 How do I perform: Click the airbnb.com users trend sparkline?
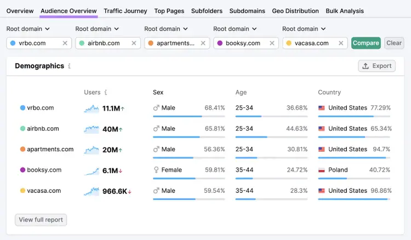(92, 129)
